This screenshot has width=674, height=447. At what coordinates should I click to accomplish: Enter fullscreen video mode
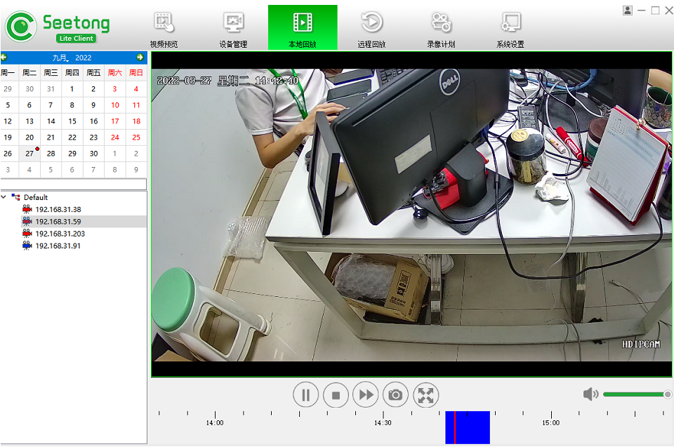pos(425,395)
